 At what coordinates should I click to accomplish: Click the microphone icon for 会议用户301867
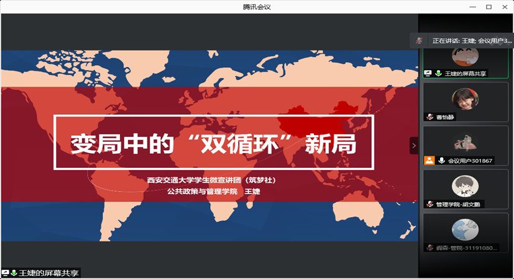[x=441, y=161]
